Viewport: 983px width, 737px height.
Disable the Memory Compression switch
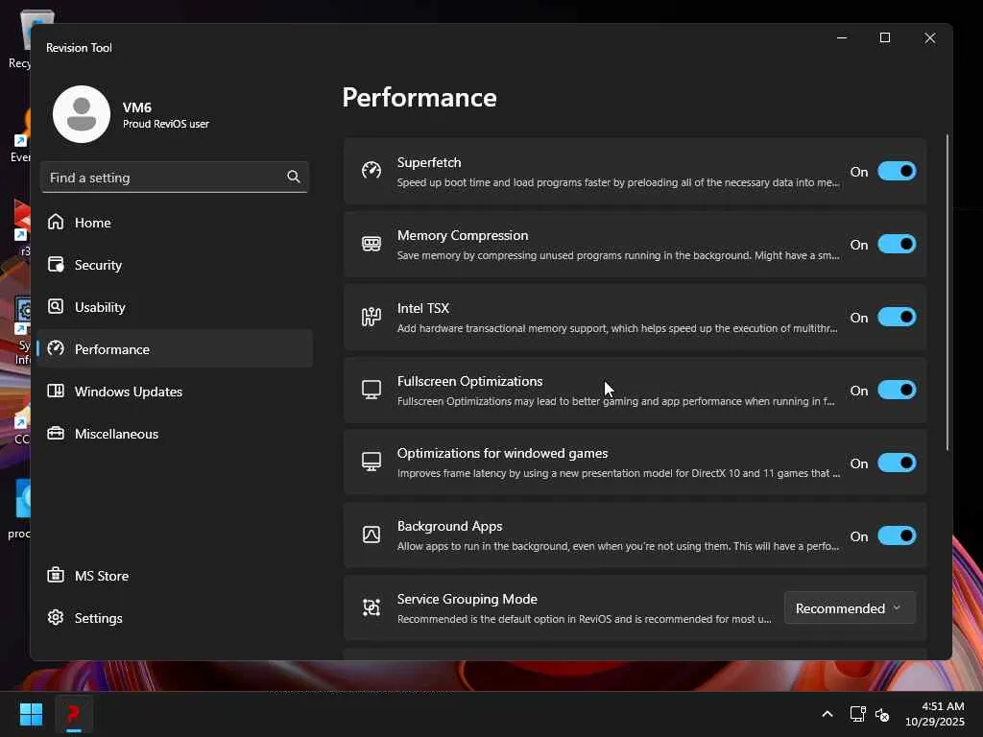point(897,244)
